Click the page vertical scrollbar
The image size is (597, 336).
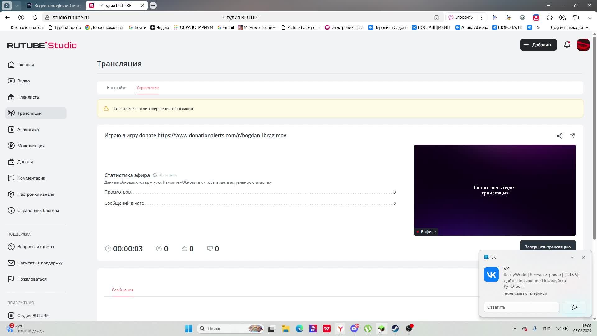pos(595,137)
